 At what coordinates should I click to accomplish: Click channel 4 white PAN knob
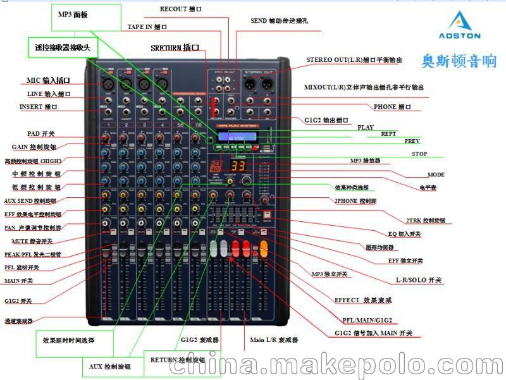[159, 223]
